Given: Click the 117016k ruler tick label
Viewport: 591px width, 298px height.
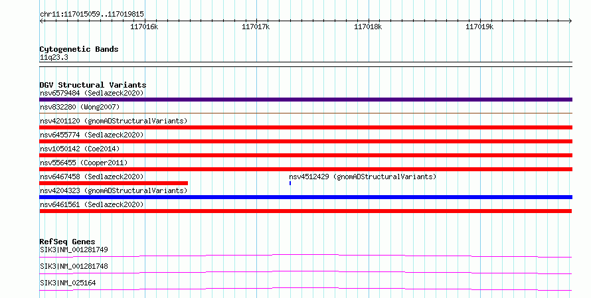Looking at the screenshot, I should (x=144, y=27).
